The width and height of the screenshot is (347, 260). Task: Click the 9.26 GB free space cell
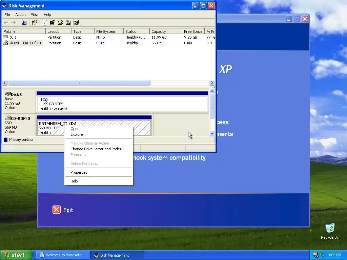190,37
